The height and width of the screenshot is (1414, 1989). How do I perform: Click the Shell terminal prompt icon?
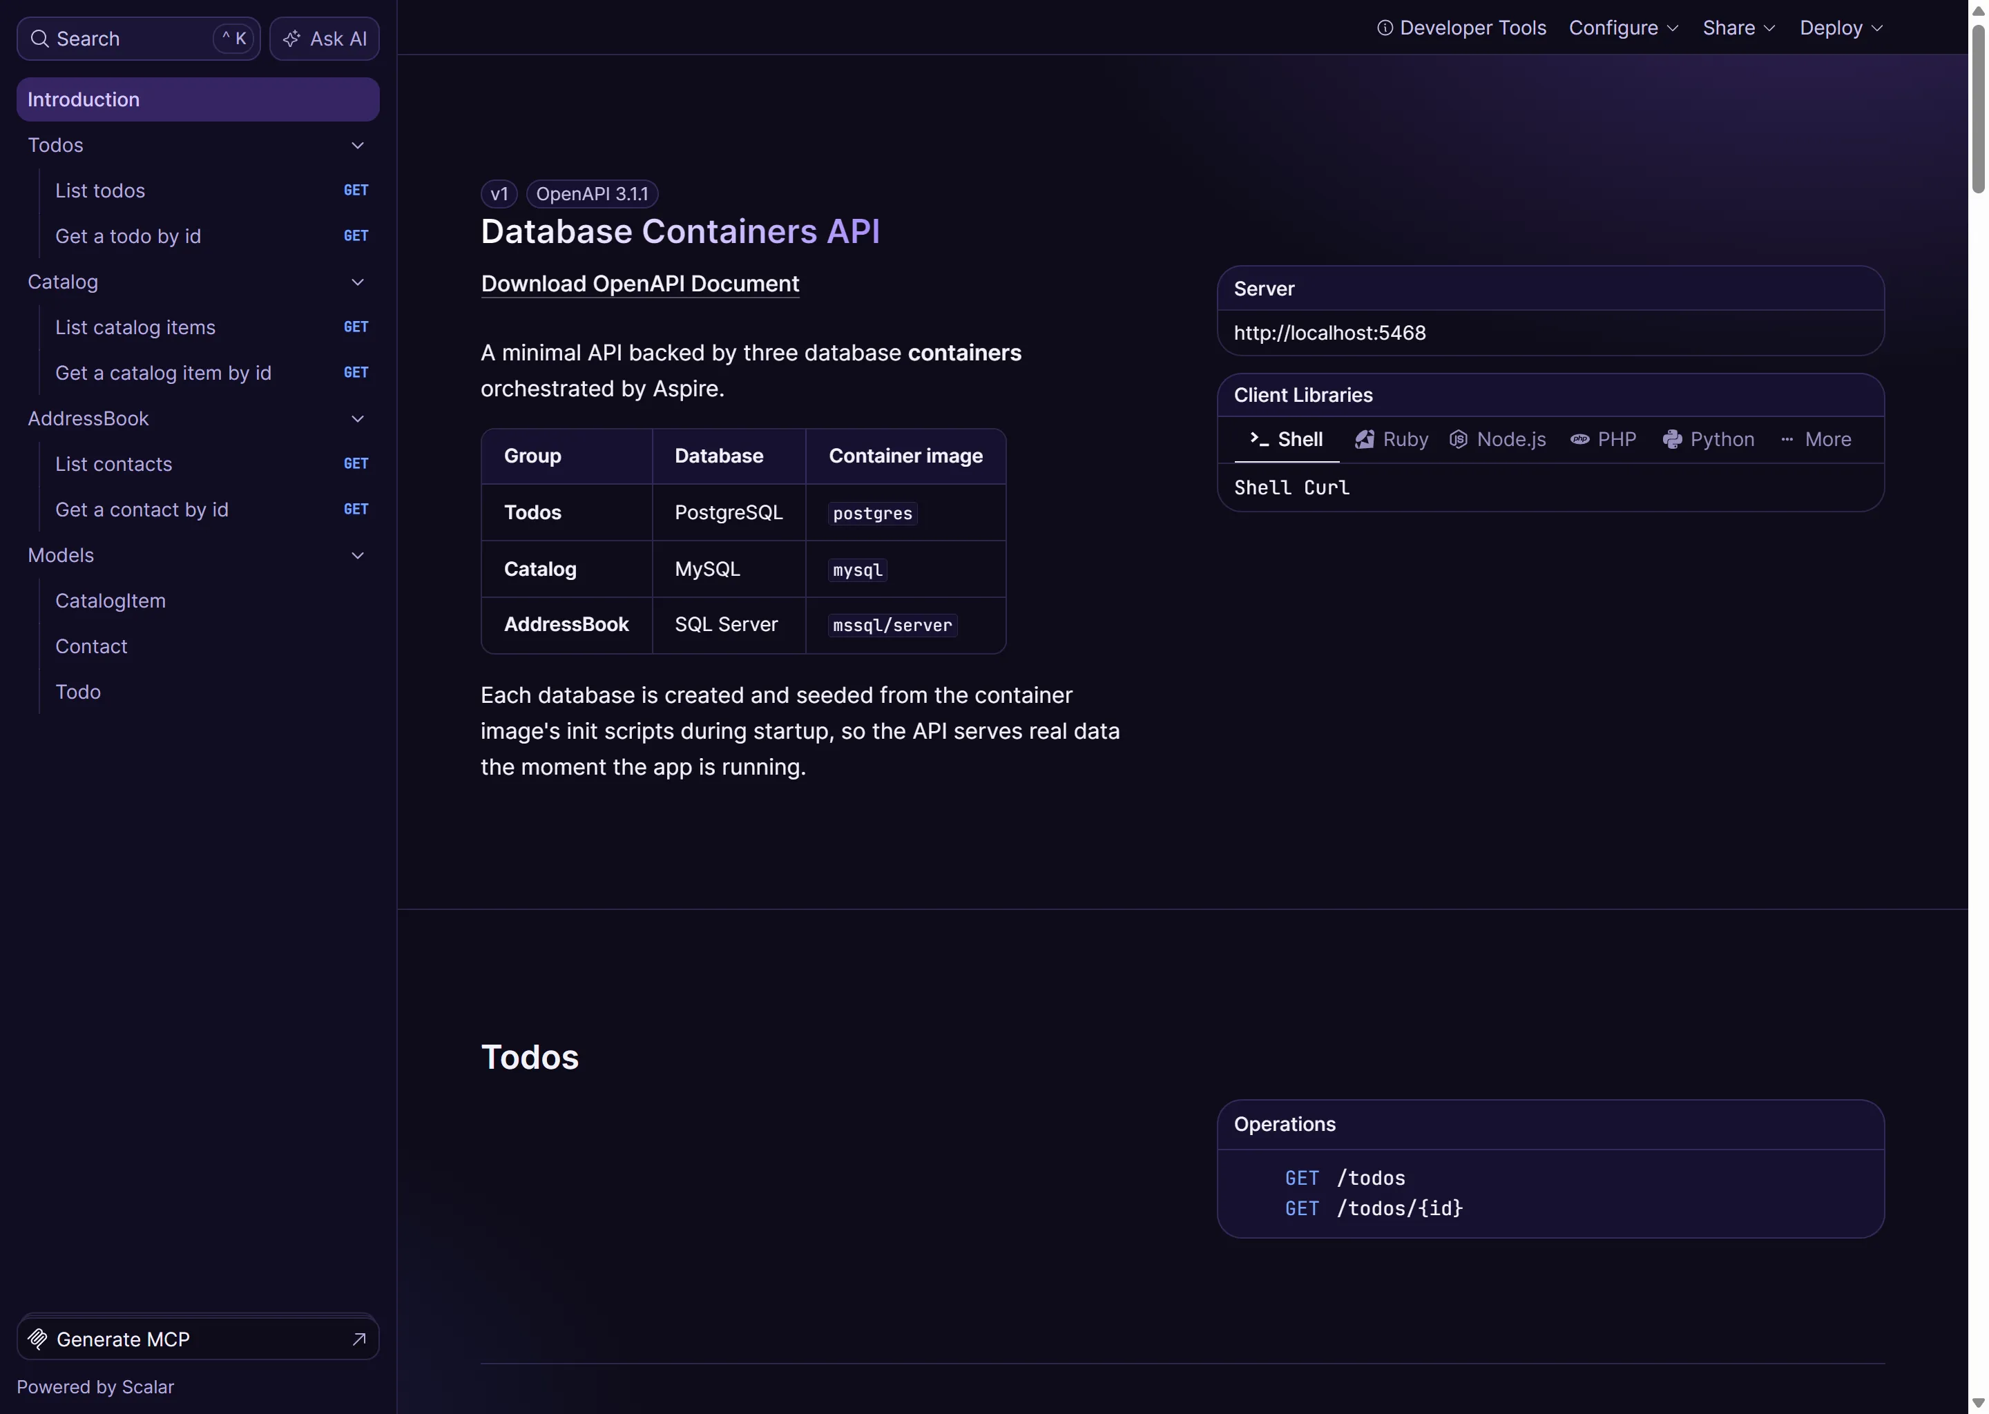click(1258, 439)
